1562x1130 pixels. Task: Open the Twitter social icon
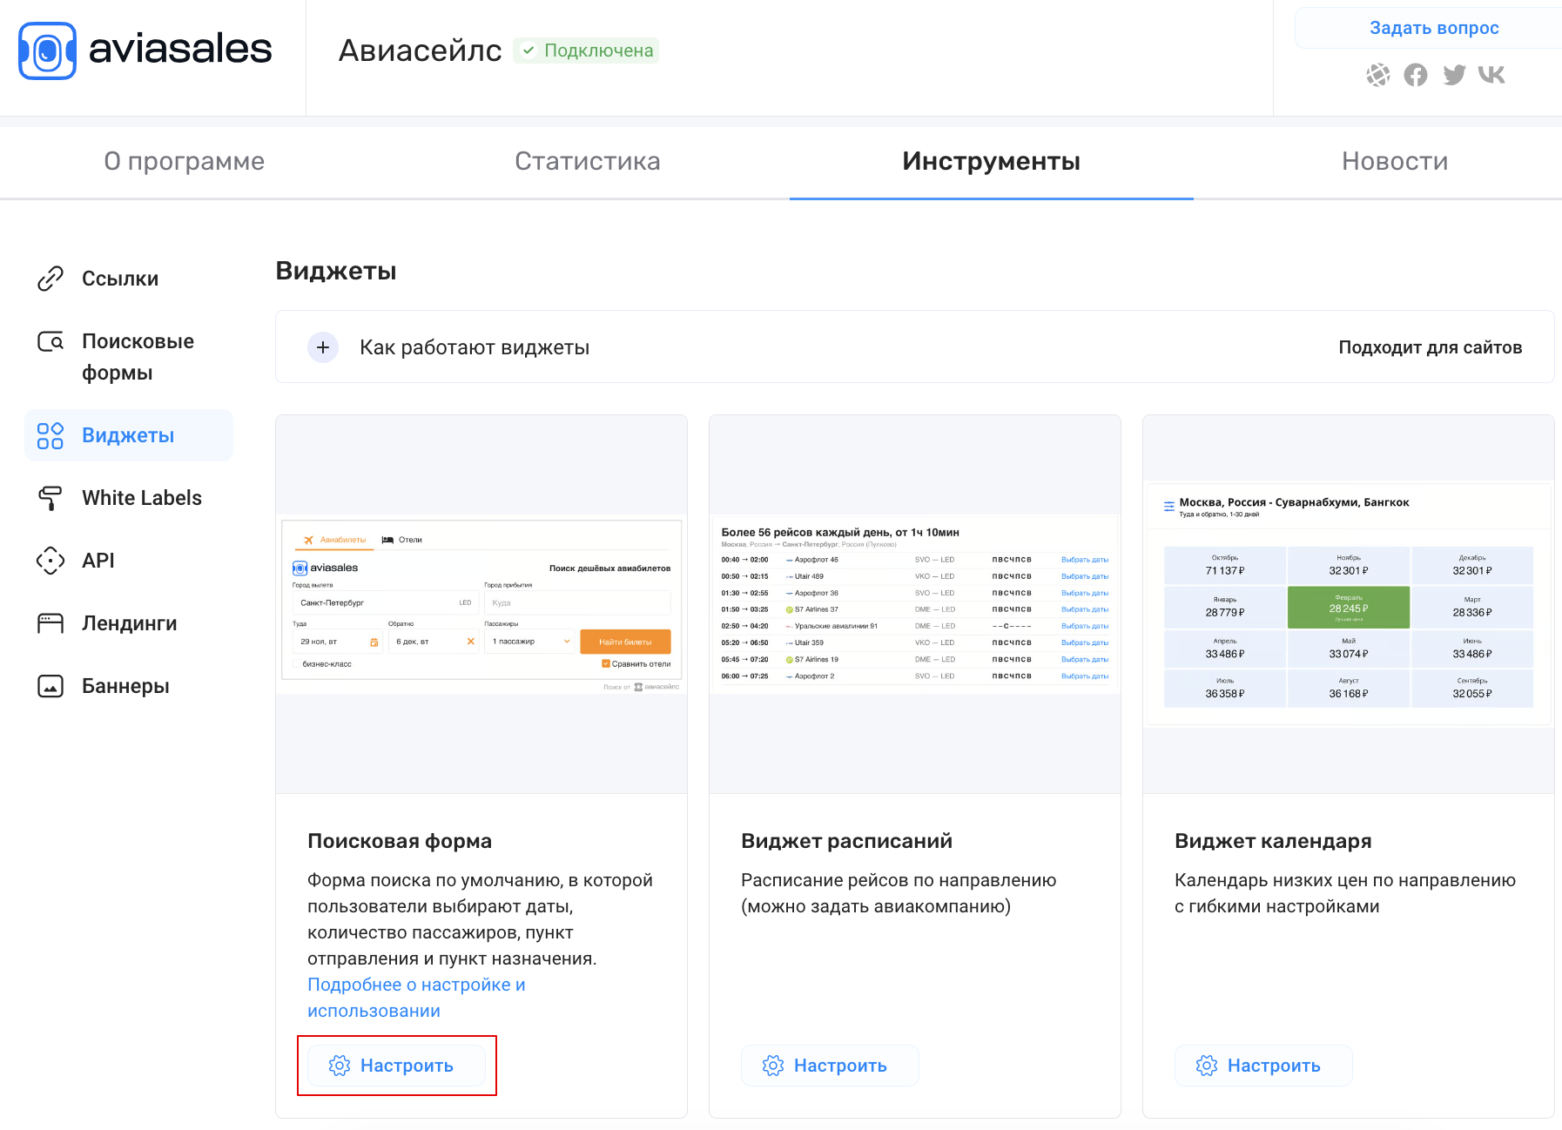click(x=1454, y=76)
